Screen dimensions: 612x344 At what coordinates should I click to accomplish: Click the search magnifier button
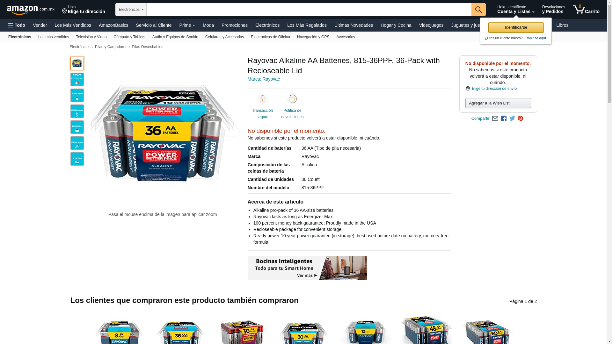click(478, 10)
